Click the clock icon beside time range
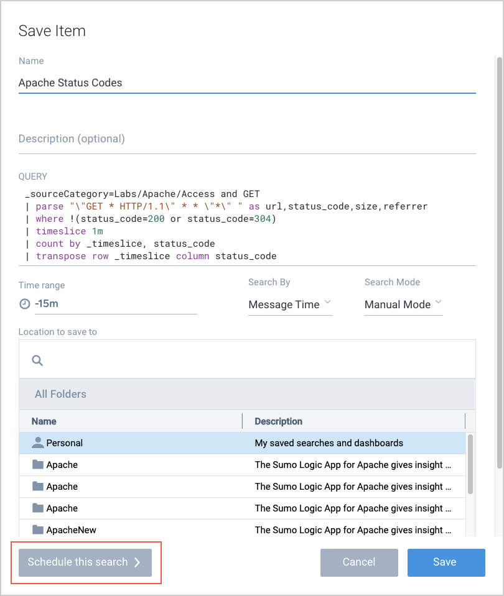 [x=24, y=304]
